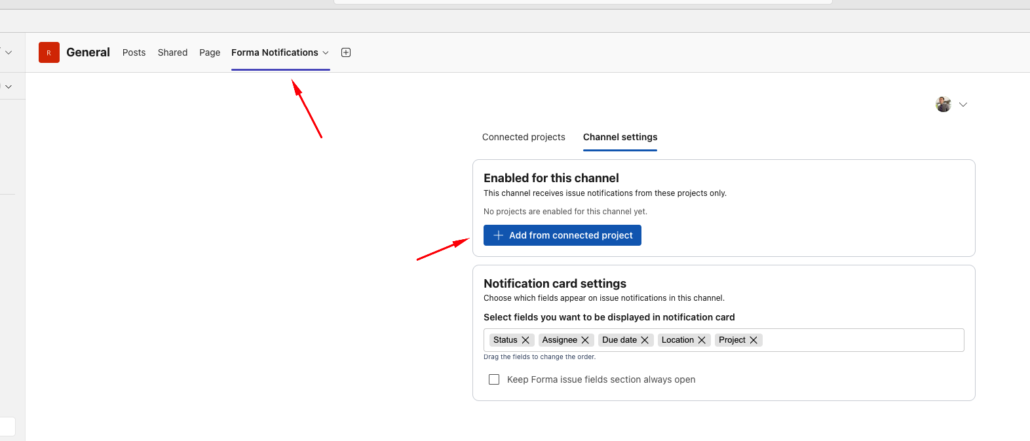Screen dimensions: 1030x441
Task: Switch to Connected projects tab
Action: (x=524, y=137)
